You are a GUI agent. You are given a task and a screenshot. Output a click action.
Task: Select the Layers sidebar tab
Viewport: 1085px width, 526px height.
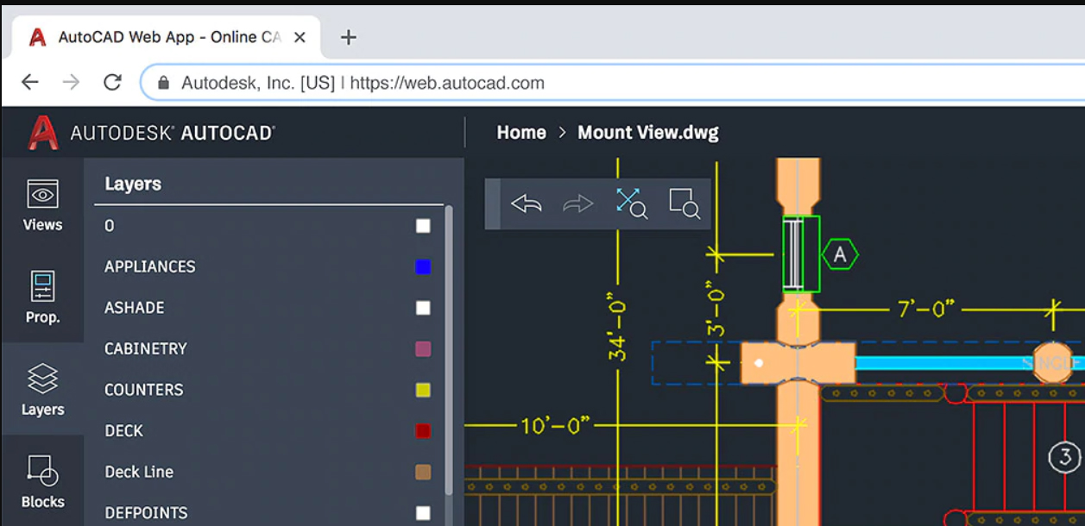pyautogui.click(x=42, y=390)
